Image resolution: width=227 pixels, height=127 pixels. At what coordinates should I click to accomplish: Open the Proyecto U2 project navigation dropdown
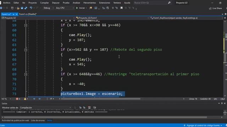(38, 18)
